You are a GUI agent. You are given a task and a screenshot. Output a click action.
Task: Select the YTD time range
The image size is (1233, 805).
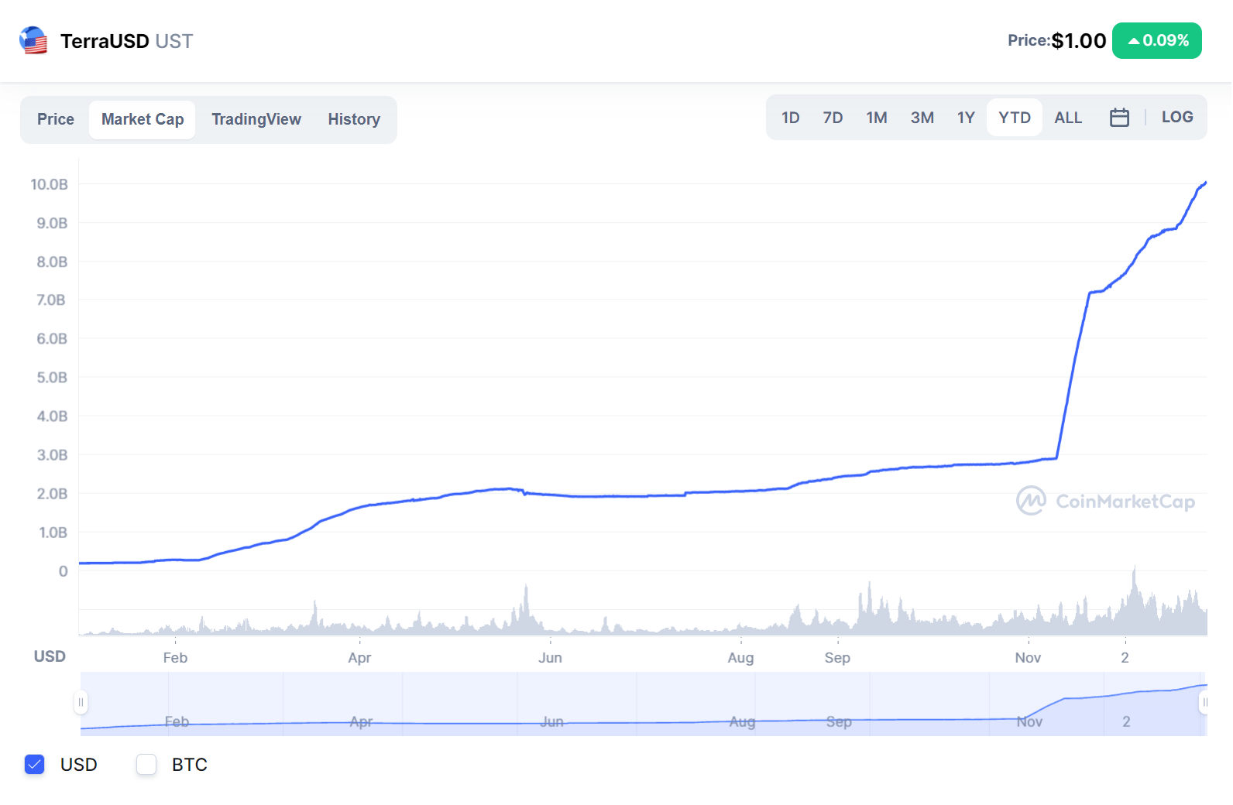click(x=1015, y=118)
